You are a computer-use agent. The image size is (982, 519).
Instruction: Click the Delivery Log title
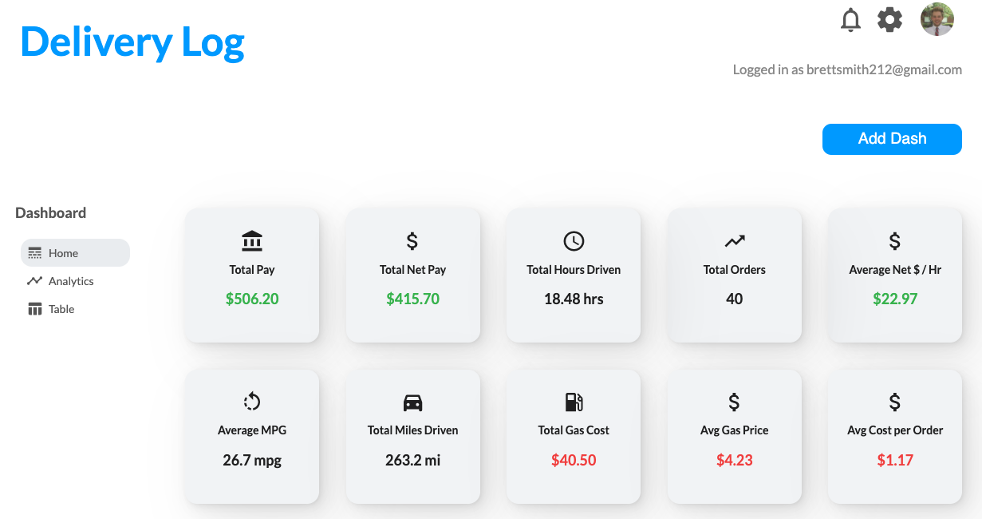pyautogui.click(x=132, y=42)
